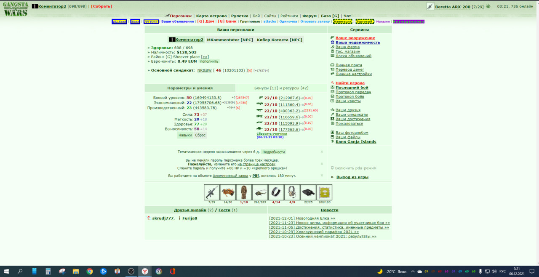The height and width of the screenshot is (277, 539).
Task: Select the bracelet item marked 4/14
Action: [276, 192]
